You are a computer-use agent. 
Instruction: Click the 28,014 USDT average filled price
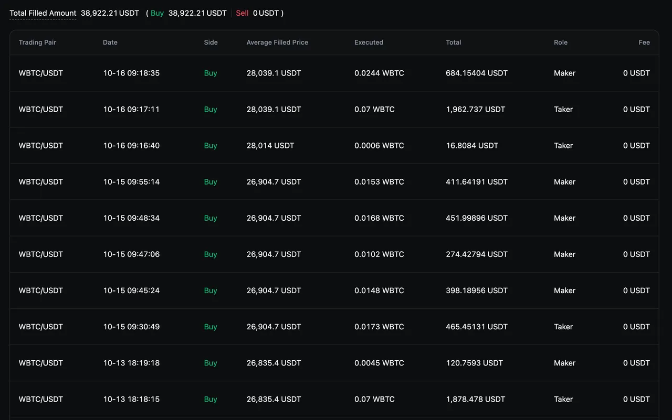coord(270,146)
